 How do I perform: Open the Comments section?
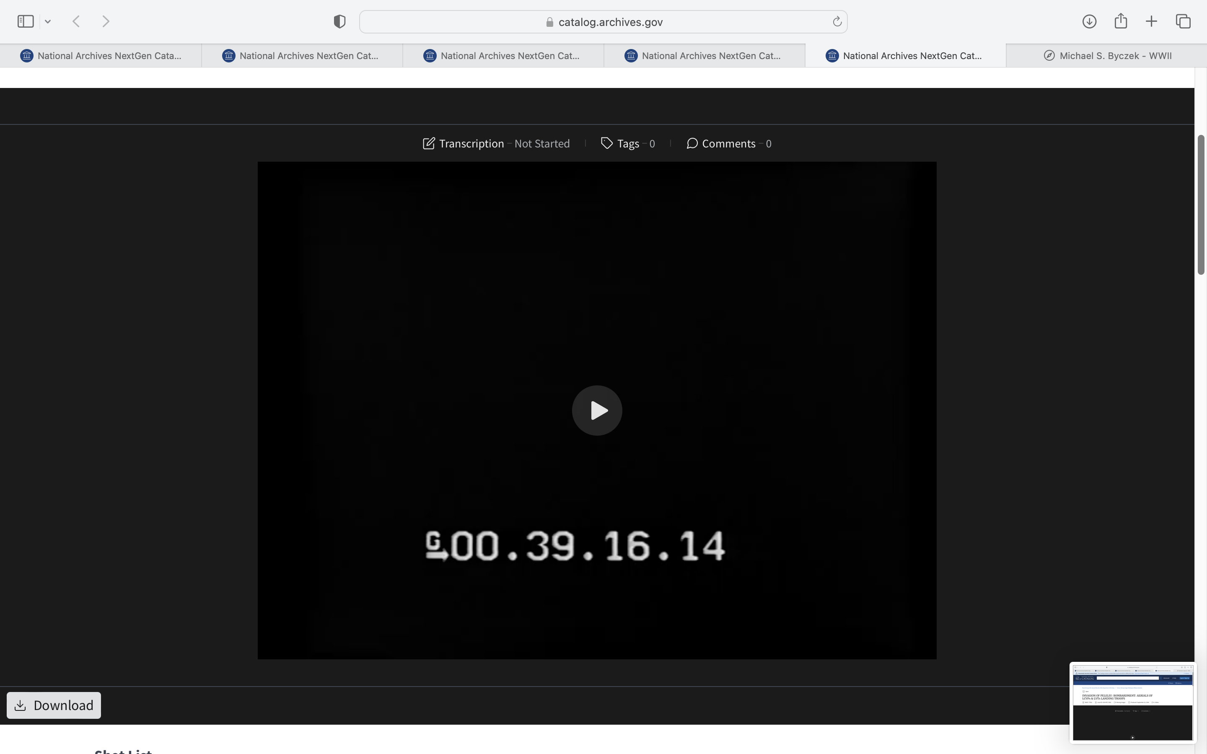click(x=728, y=144)
